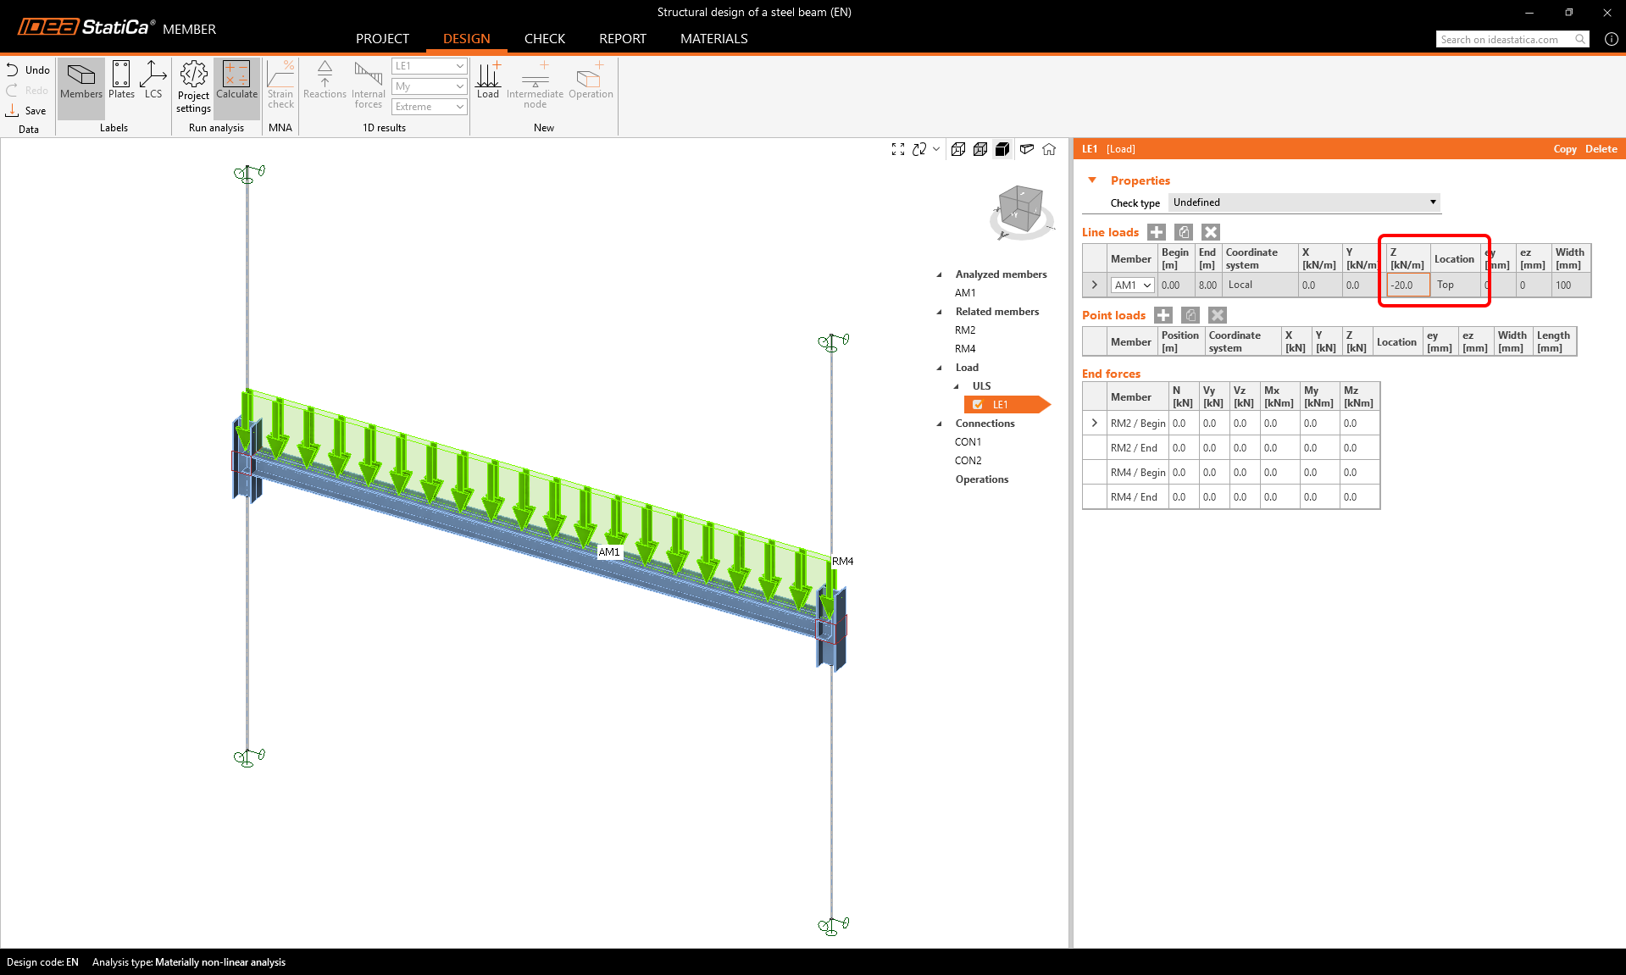The height and width of the screenshot is (975, 1626).
Task: Toggle the LCS axes label icon
Action: (x=153, y=81)
